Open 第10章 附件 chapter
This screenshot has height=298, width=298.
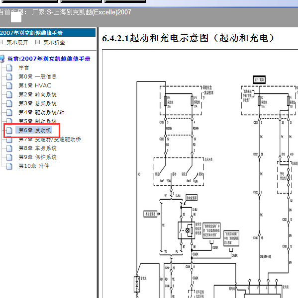[x=33, y=166]
